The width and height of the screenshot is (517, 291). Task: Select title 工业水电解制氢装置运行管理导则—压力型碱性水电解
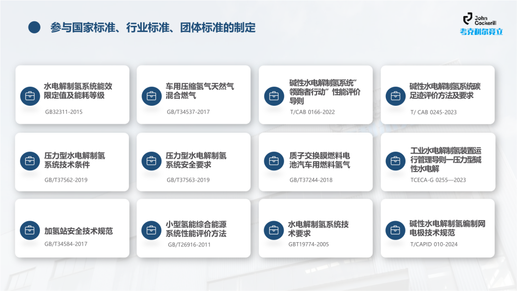[446, 159]
